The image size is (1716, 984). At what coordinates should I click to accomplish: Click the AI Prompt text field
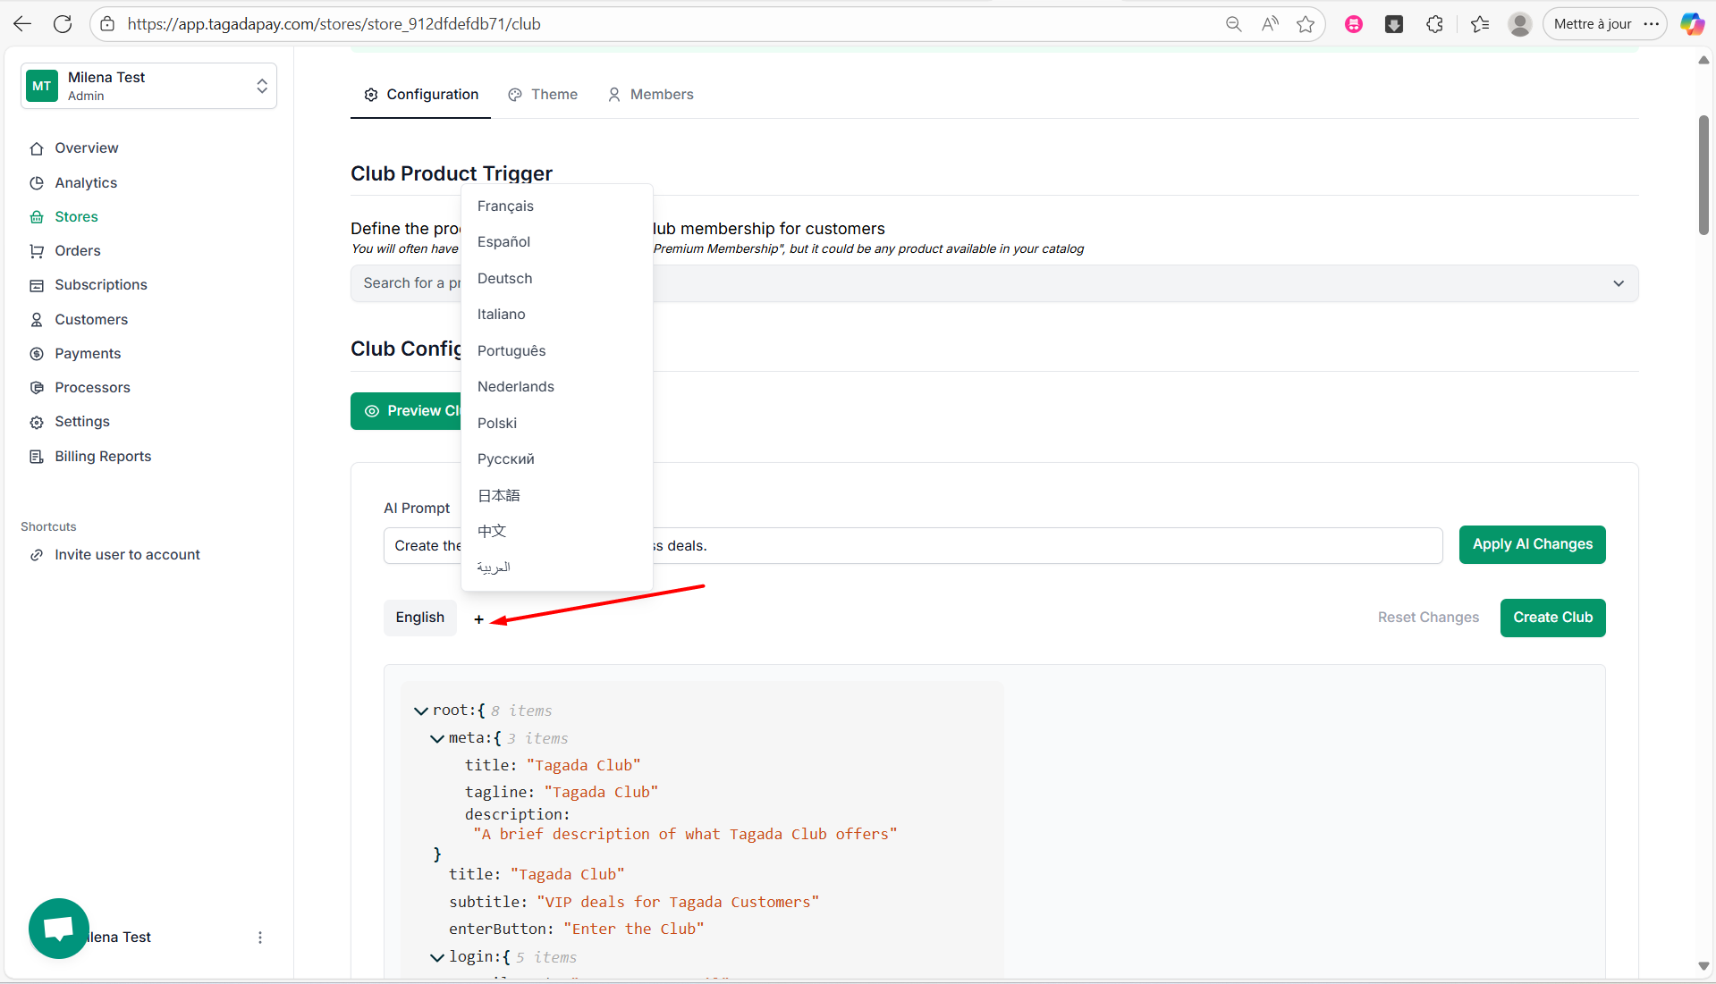913,546
